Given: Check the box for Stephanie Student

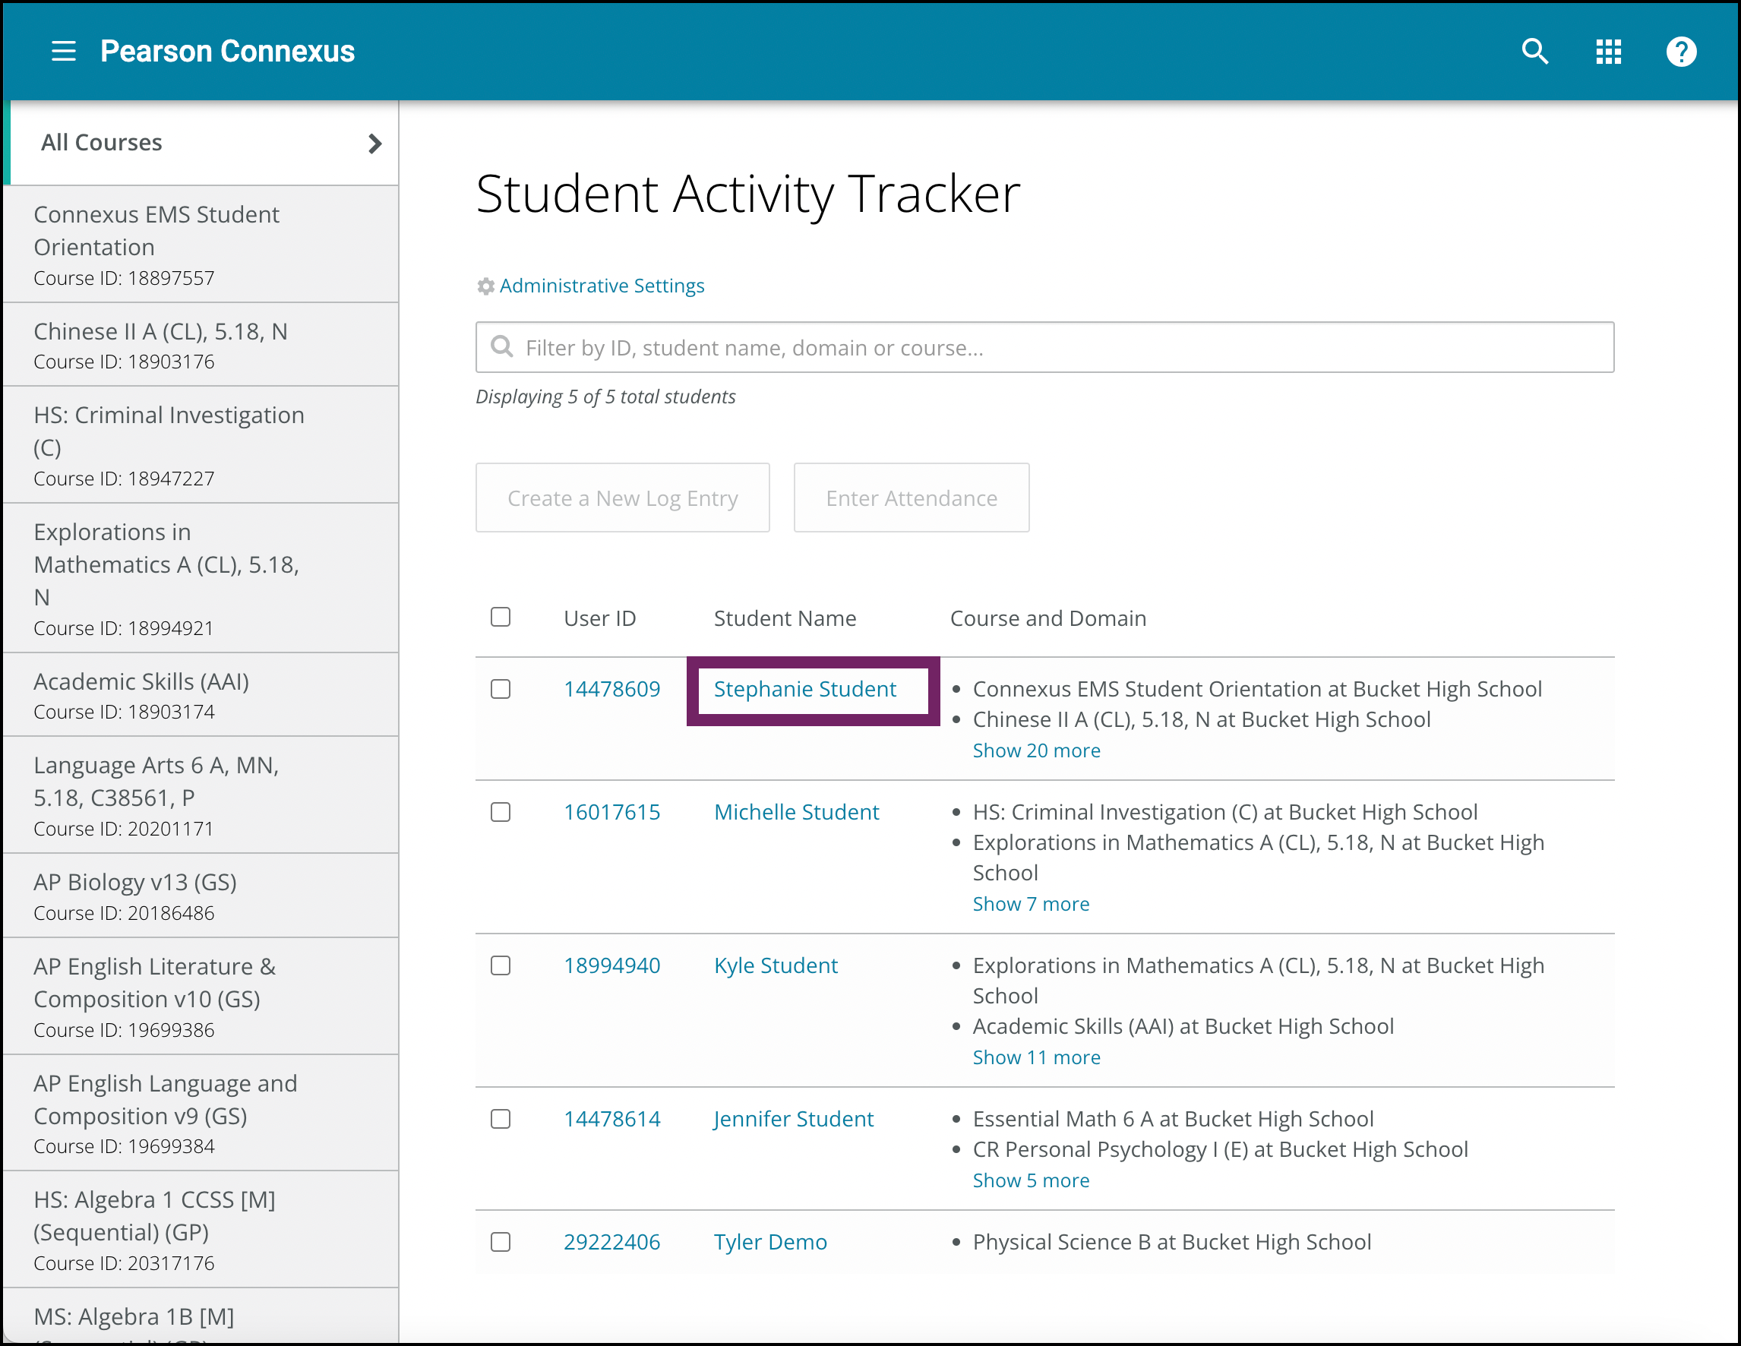Looking at the screenshot, I should point(501,688).
